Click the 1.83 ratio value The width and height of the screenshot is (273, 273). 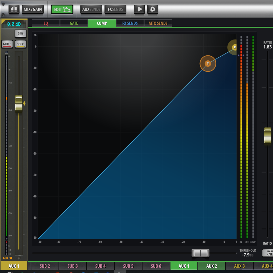(x=267, y=47)
